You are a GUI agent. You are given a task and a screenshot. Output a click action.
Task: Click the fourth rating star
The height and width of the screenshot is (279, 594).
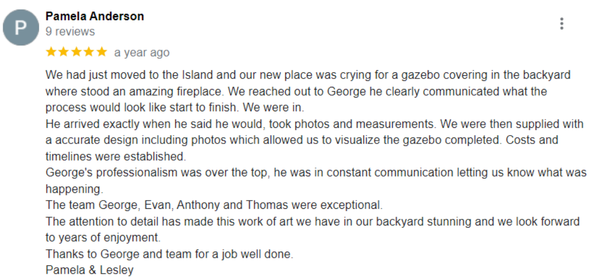(x=89, y=52)
